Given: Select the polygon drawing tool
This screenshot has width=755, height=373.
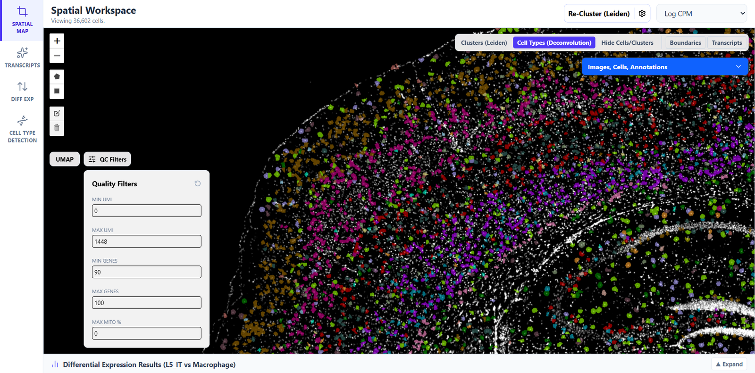Looking at the screenshot, I should (57, 77).
